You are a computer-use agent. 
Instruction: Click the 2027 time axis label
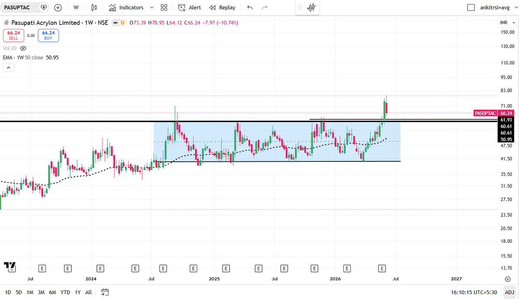pyautogui.click(x=456, y=279)
